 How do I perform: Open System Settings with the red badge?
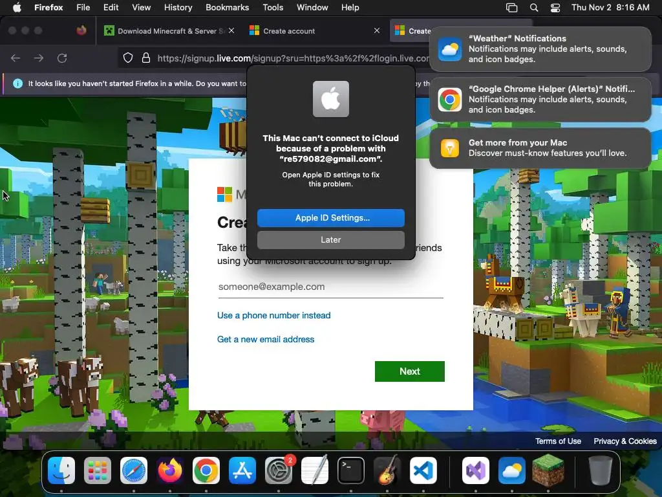[279, 470]
